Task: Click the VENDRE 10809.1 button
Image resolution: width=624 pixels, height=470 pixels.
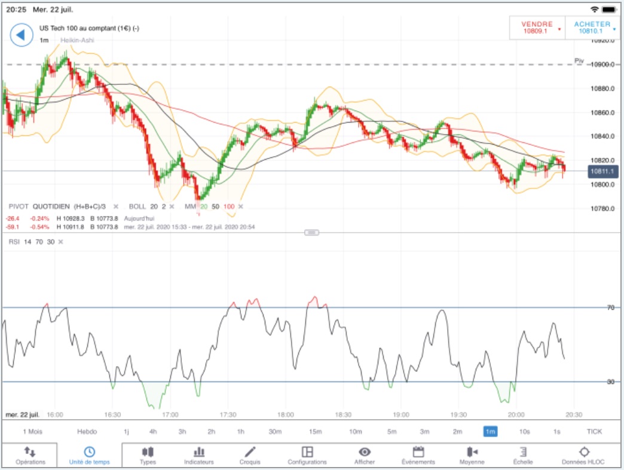Action: coord(537,28)
